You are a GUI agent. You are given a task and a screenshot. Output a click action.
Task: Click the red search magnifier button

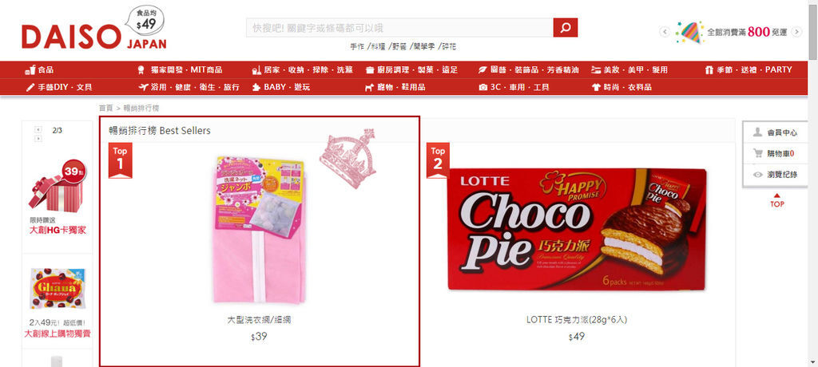pos(566,28)
